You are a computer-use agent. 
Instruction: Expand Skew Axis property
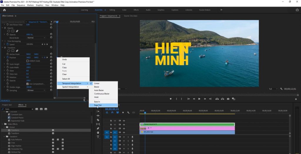click(x=4, y=74)
